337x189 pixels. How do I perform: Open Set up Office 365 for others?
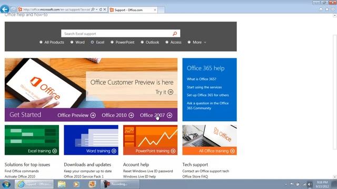coord(207,95)
